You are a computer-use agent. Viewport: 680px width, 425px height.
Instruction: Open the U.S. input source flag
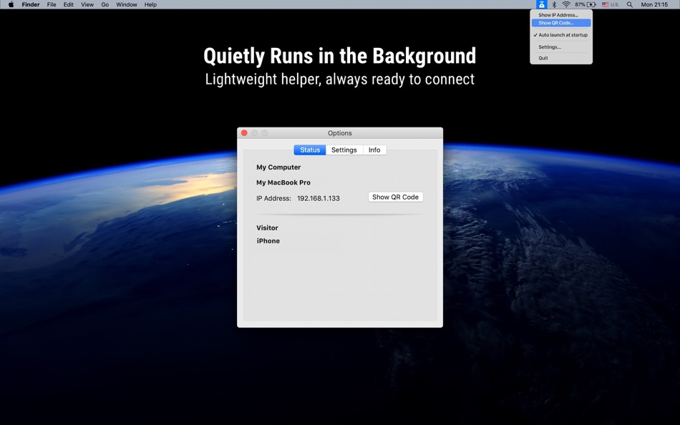(610, 4)
